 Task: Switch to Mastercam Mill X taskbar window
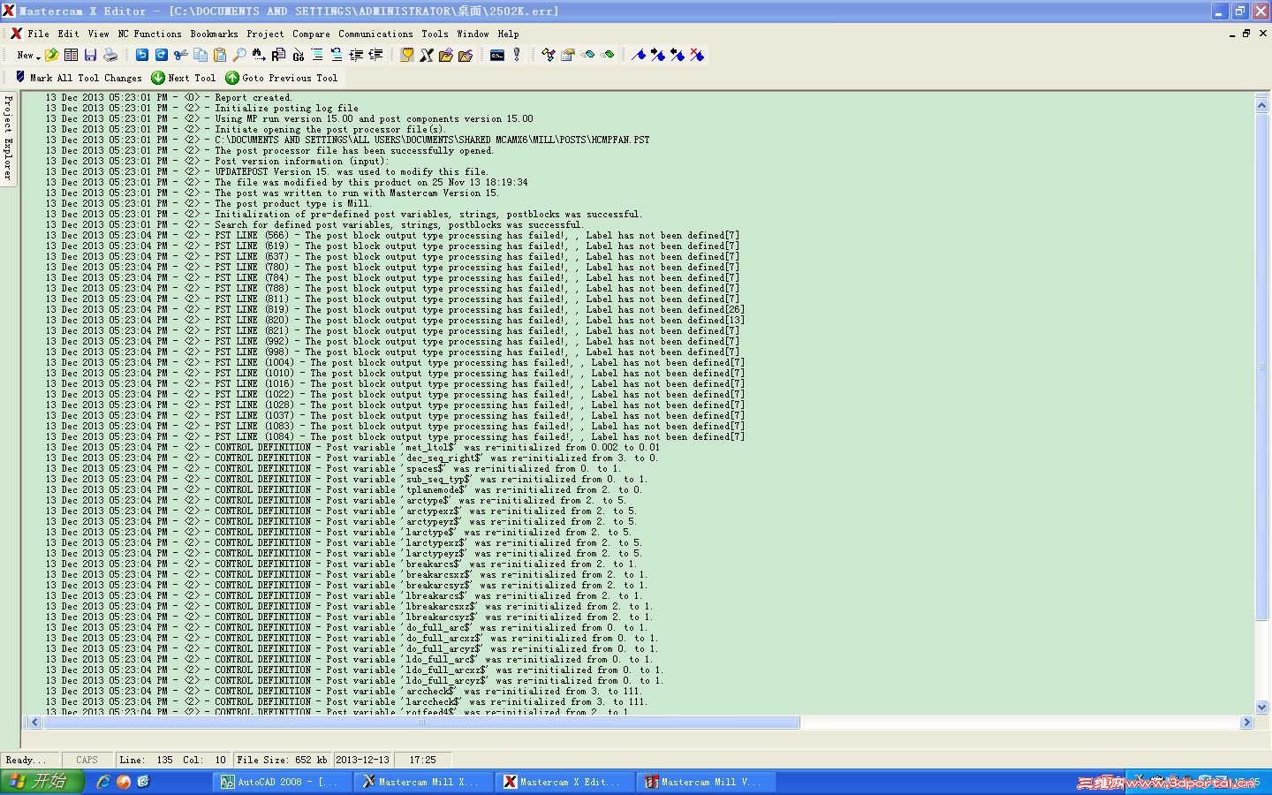[x=424, y=782]
